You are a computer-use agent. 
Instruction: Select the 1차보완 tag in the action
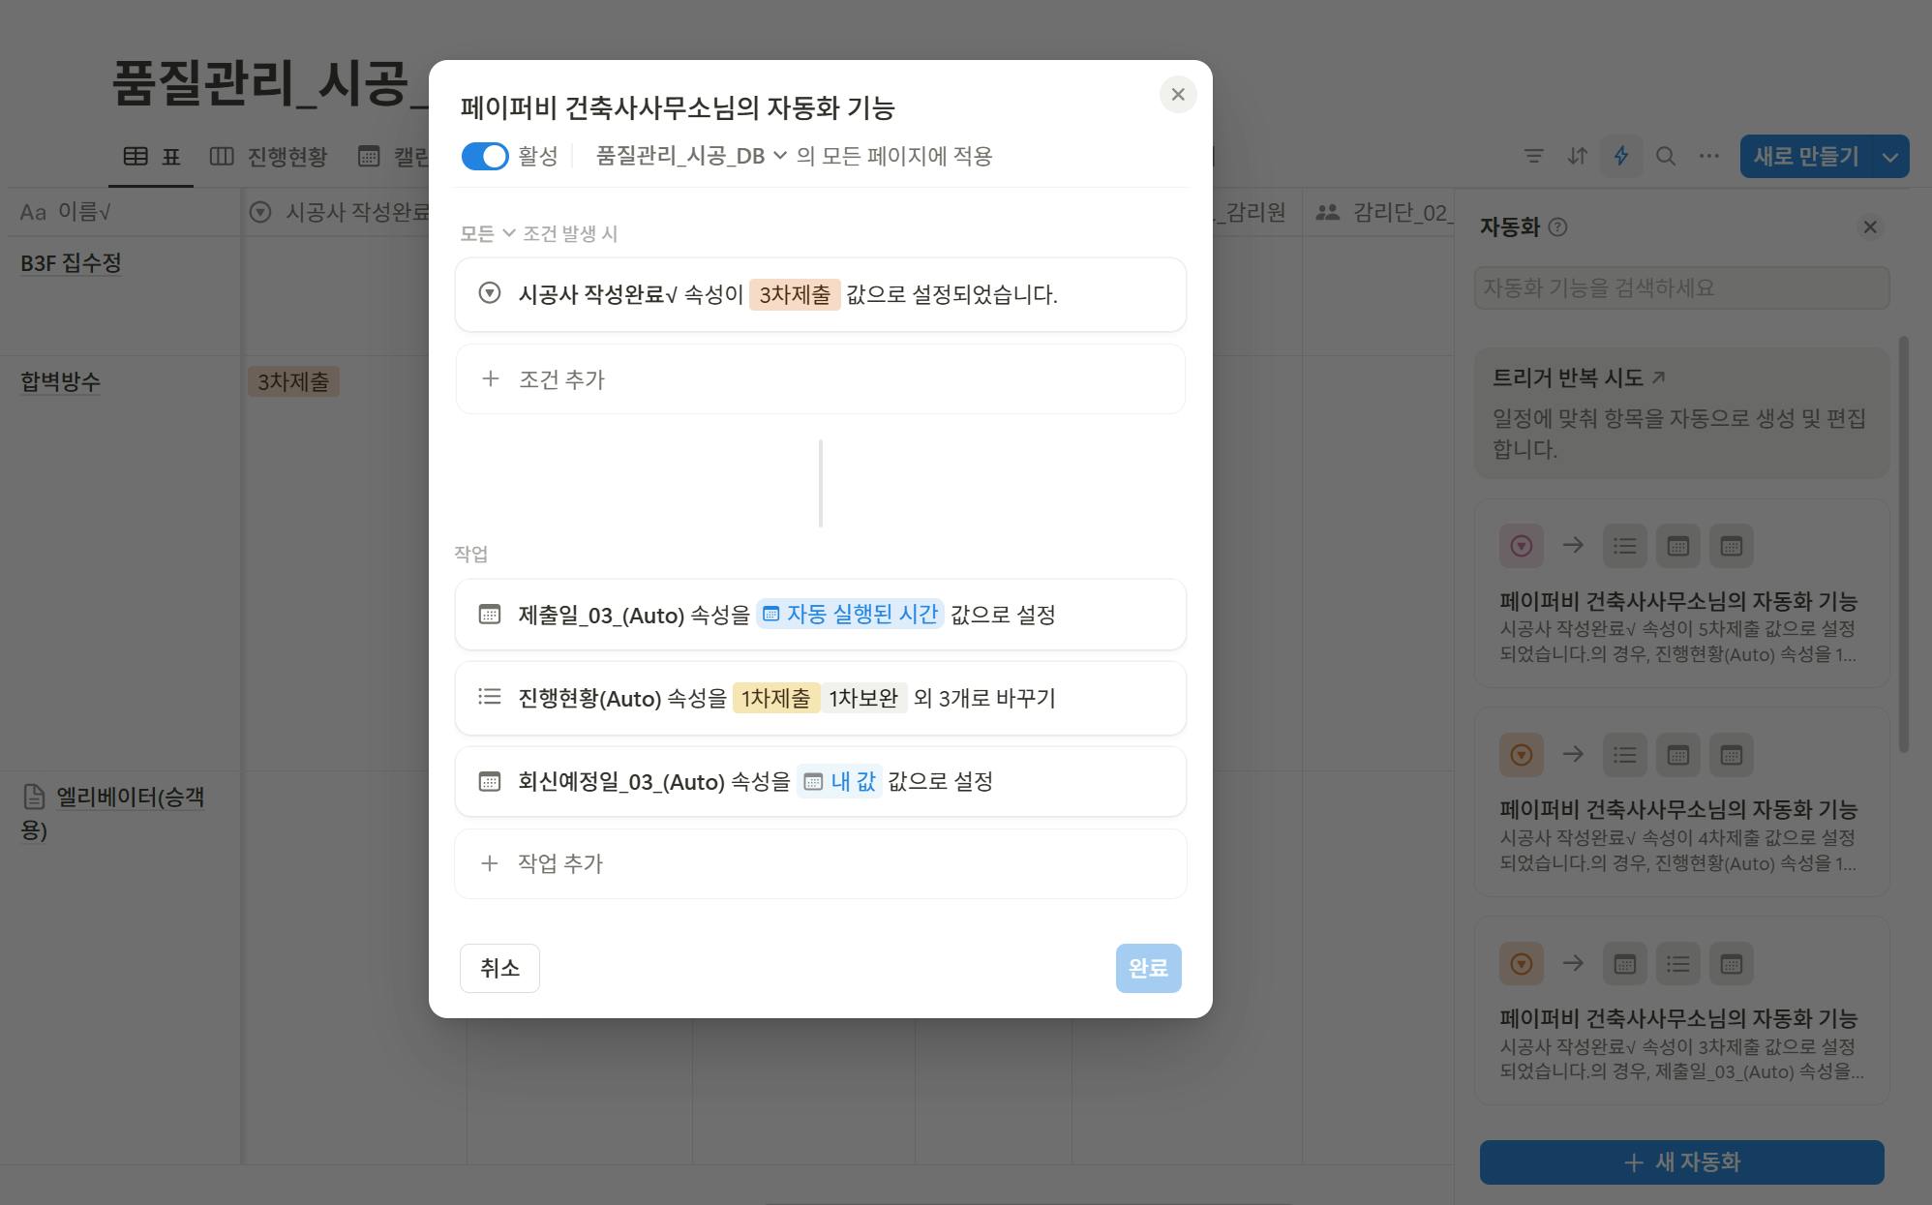tap(863, 698)
